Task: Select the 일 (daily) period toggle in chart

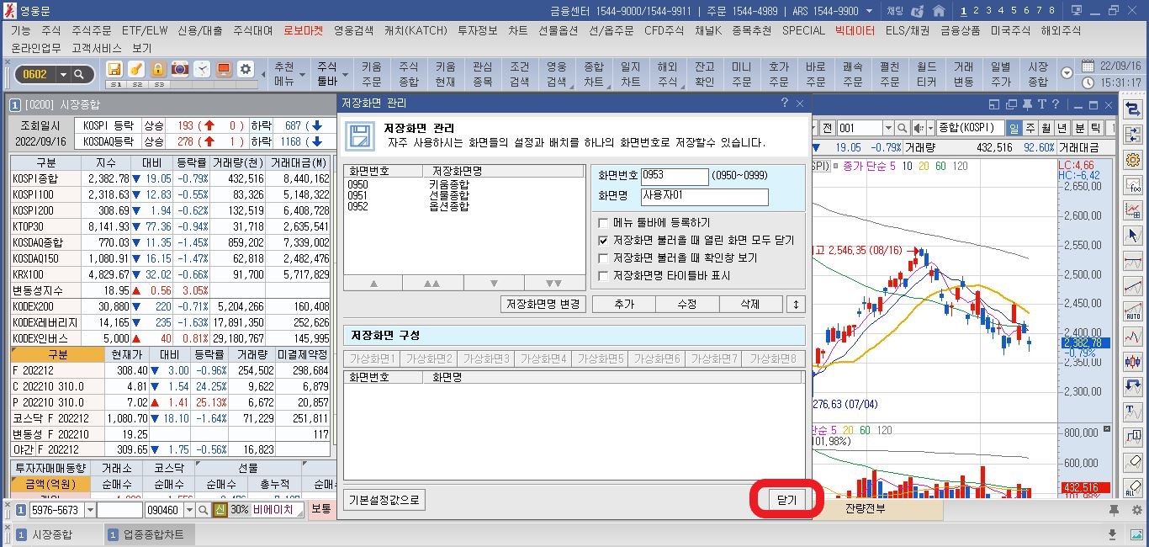Action: (1014, 128)
